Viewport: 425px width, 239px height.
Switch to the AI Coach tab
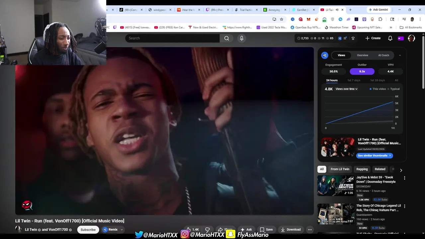tap(383, 55)
